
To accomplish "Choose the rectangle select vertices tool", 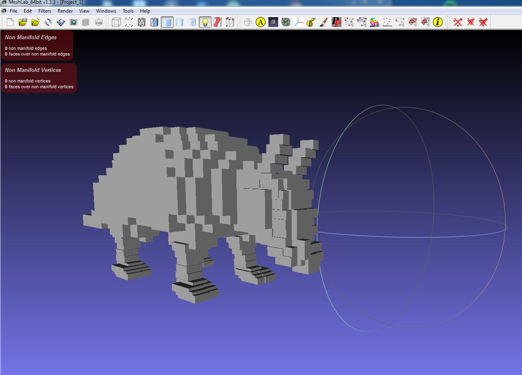I will click(399, 22).
